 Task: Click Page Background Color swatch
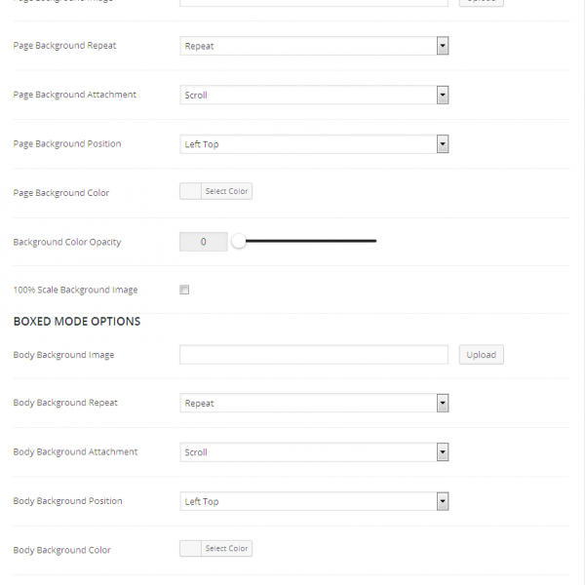click(191, 192)
